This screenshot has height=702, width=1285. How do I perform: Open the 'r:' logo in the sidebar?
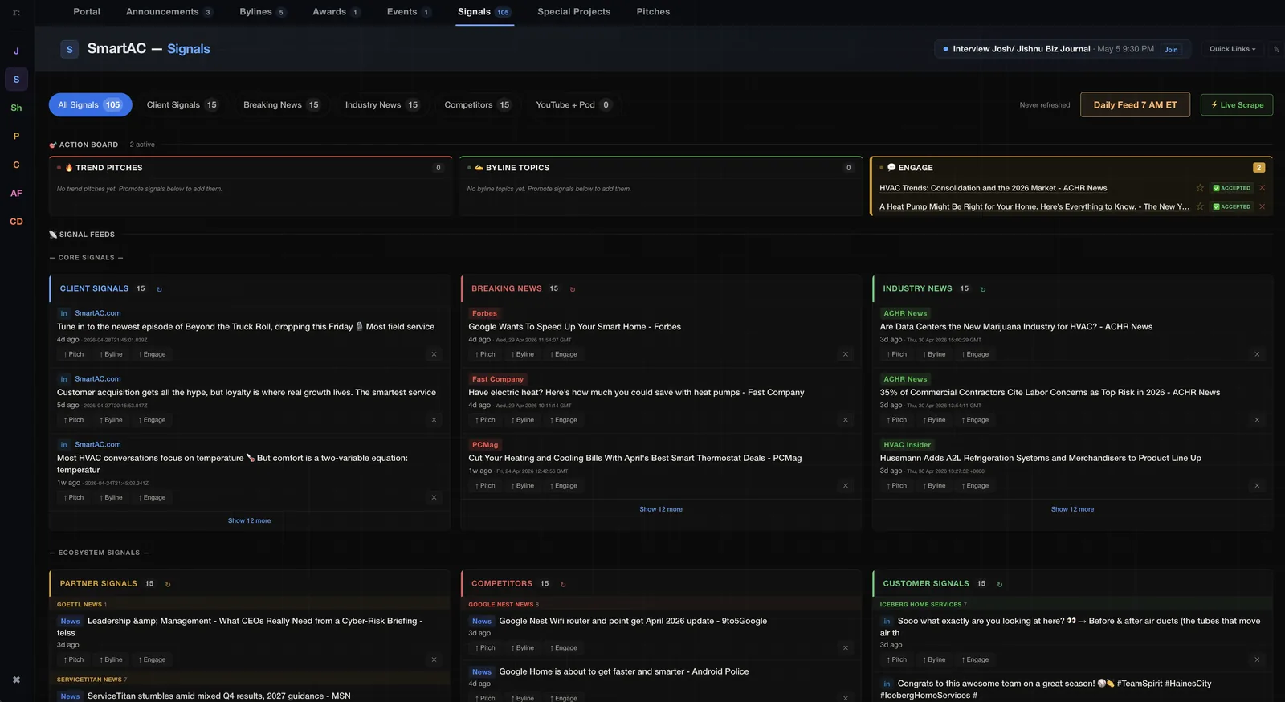pos(16,12)
